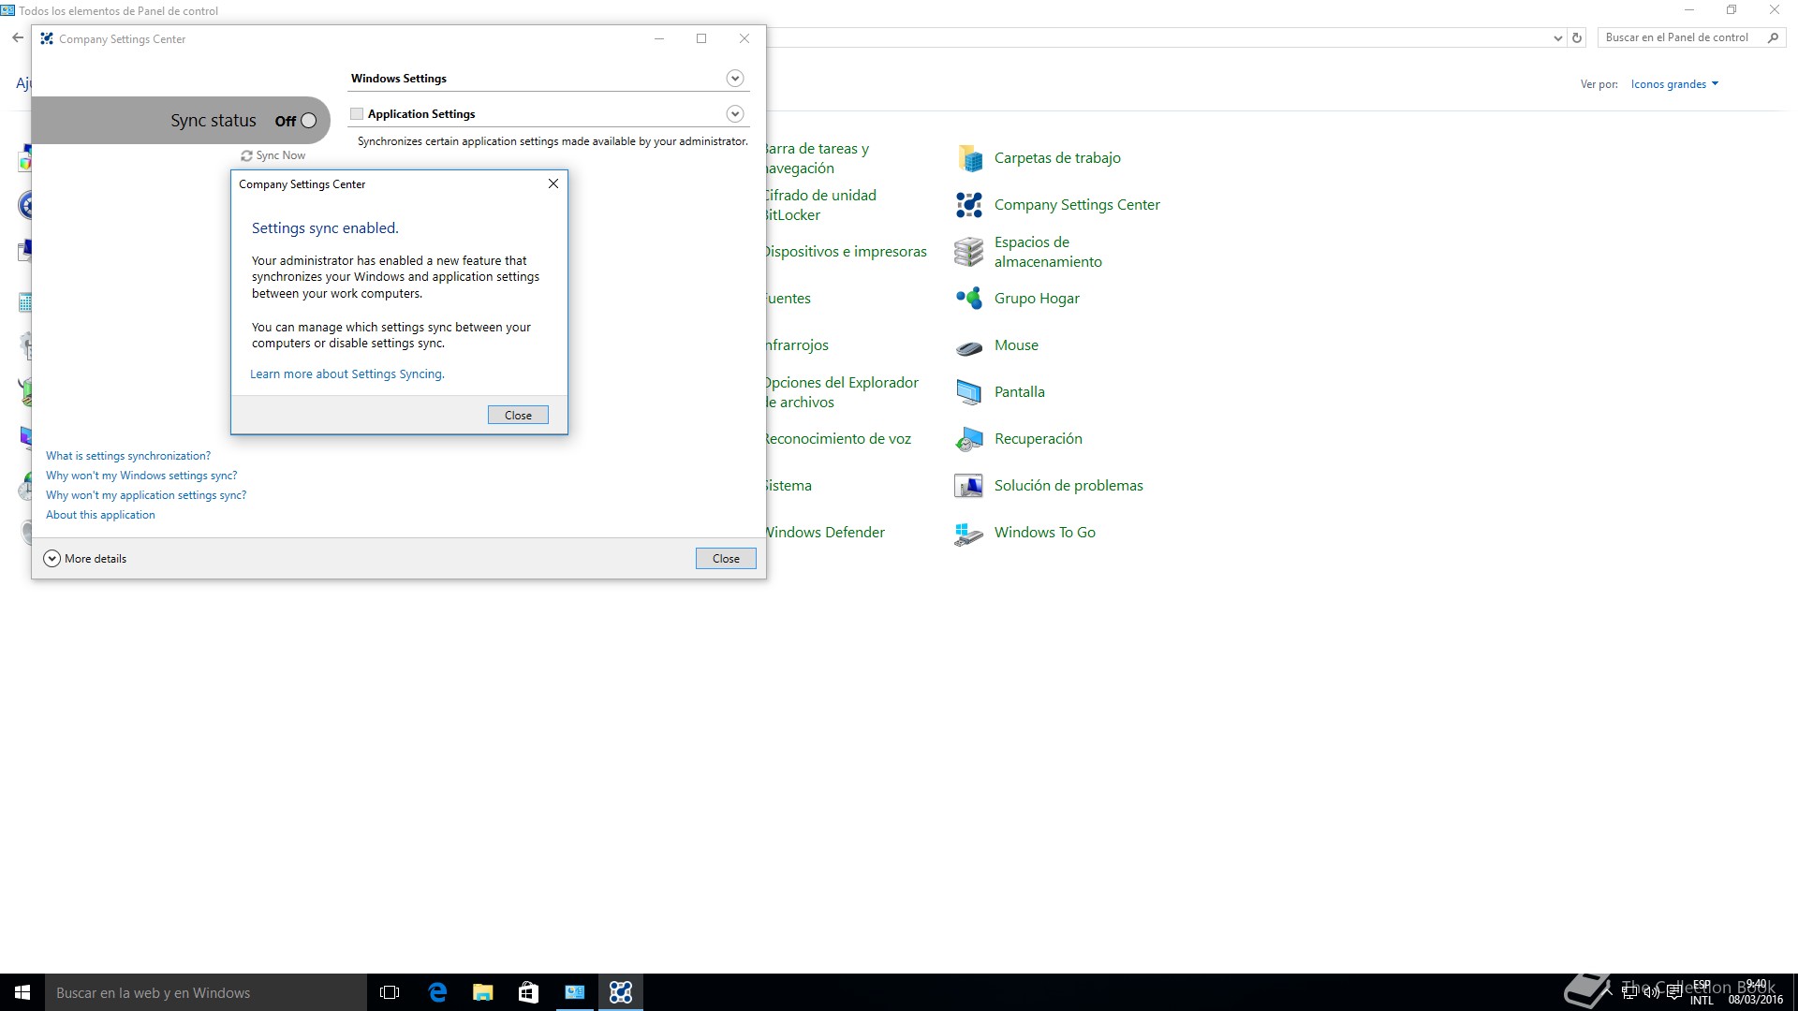Open What is settings synchronization link
Screen dimensions: 1798x1011
pos(128,456)
